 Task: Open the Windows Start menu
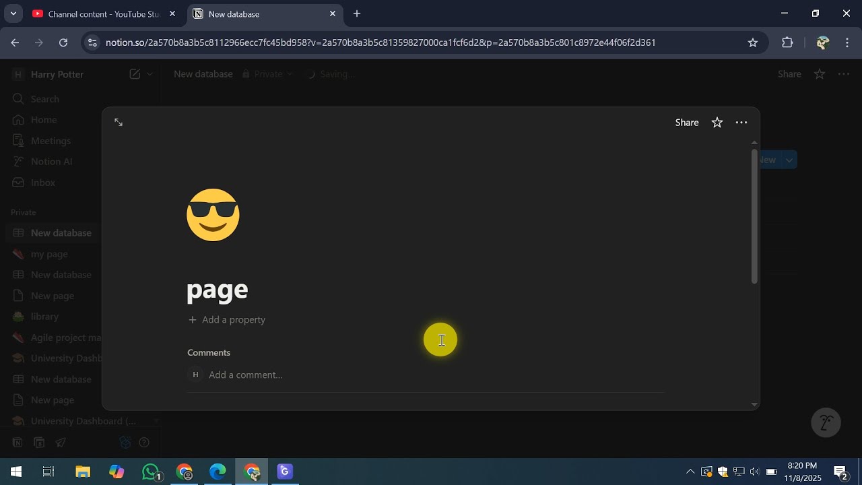pos(15,472)
